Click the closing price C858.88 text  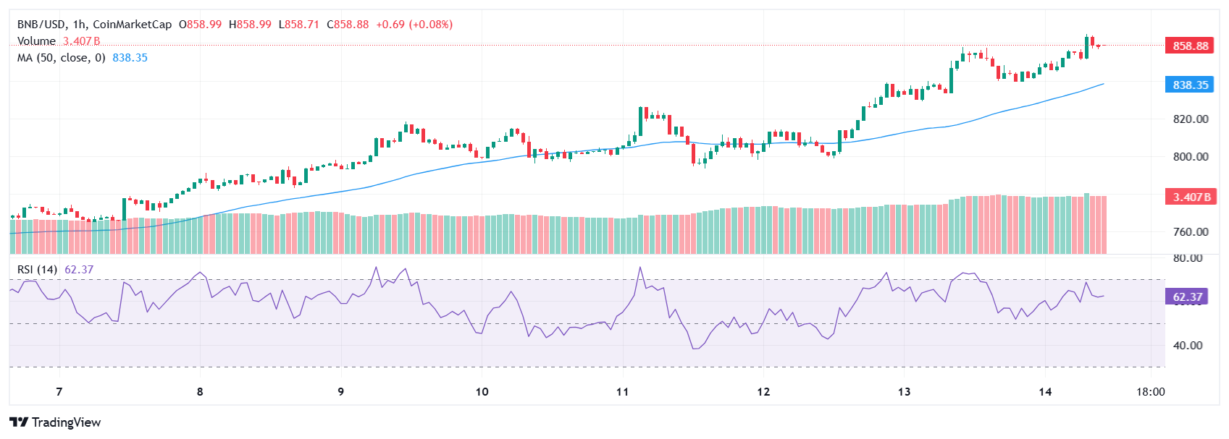click(x=348, y=25)
